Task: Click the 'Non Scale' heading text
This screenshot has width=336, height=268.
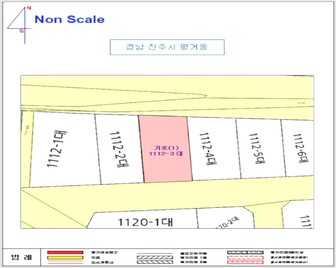Action: point(70,19)
